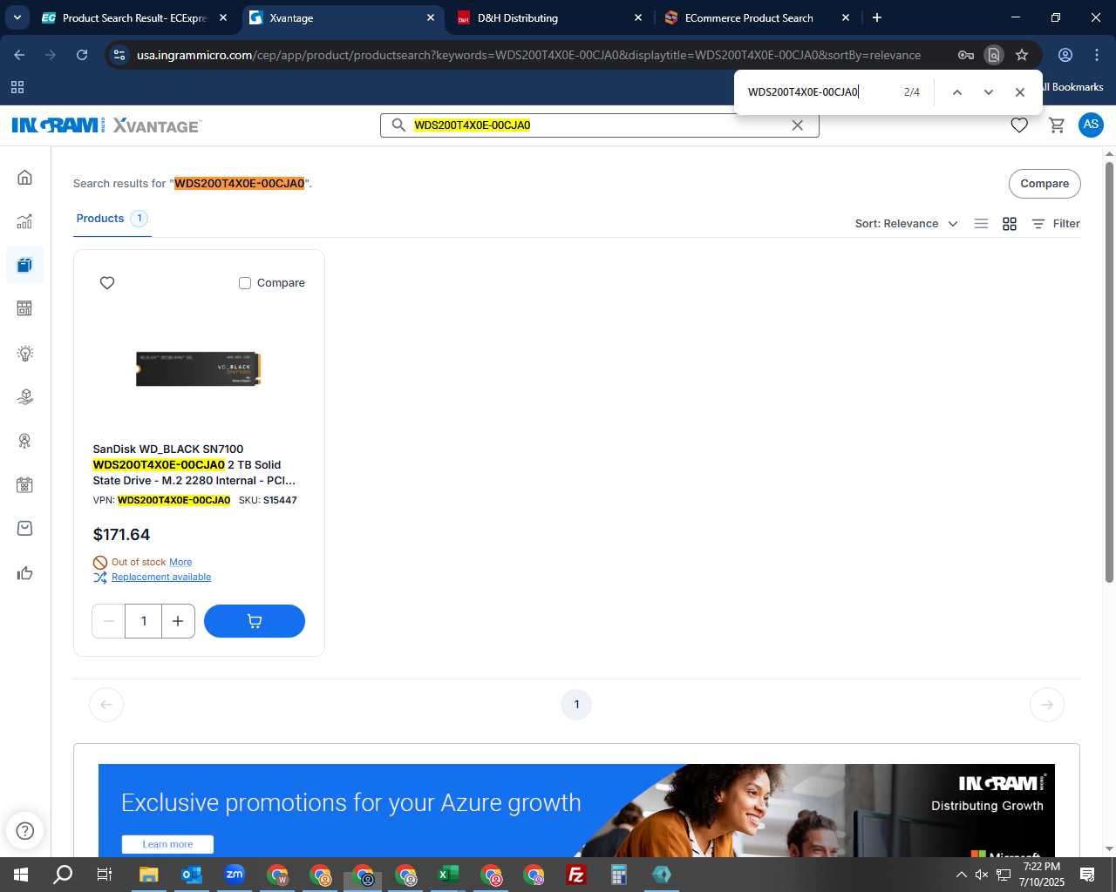Screen dimensions: 1116x892
Task: Open the table grid icon in sidebar
Action: tap(24, 308)
